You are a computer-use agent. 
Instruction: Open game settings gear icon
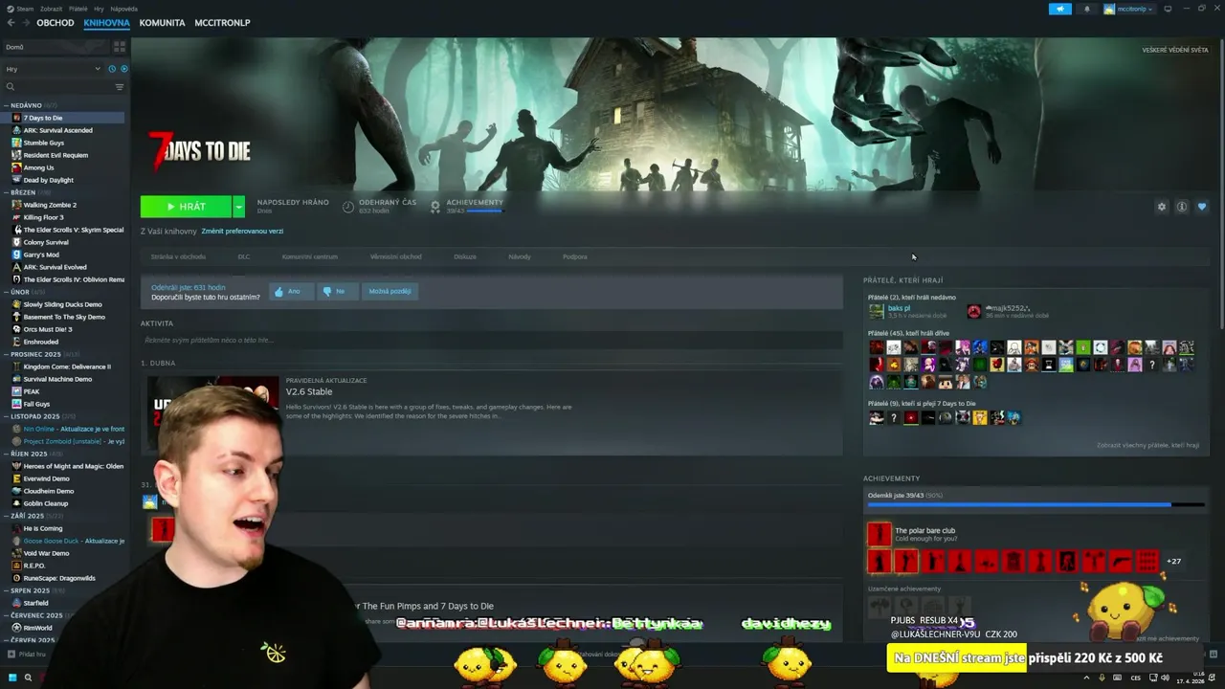tap(1162, 207)
